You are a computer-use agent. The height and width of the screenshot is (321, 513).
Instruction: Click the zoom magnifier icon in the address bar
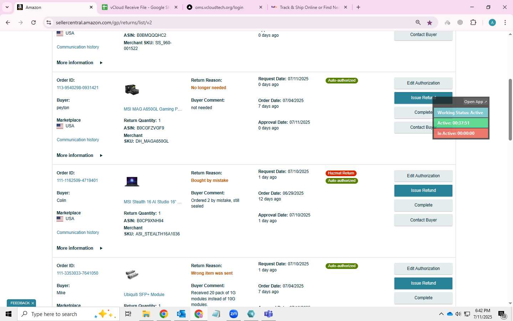pyautogui.click(x=418, y=22)
